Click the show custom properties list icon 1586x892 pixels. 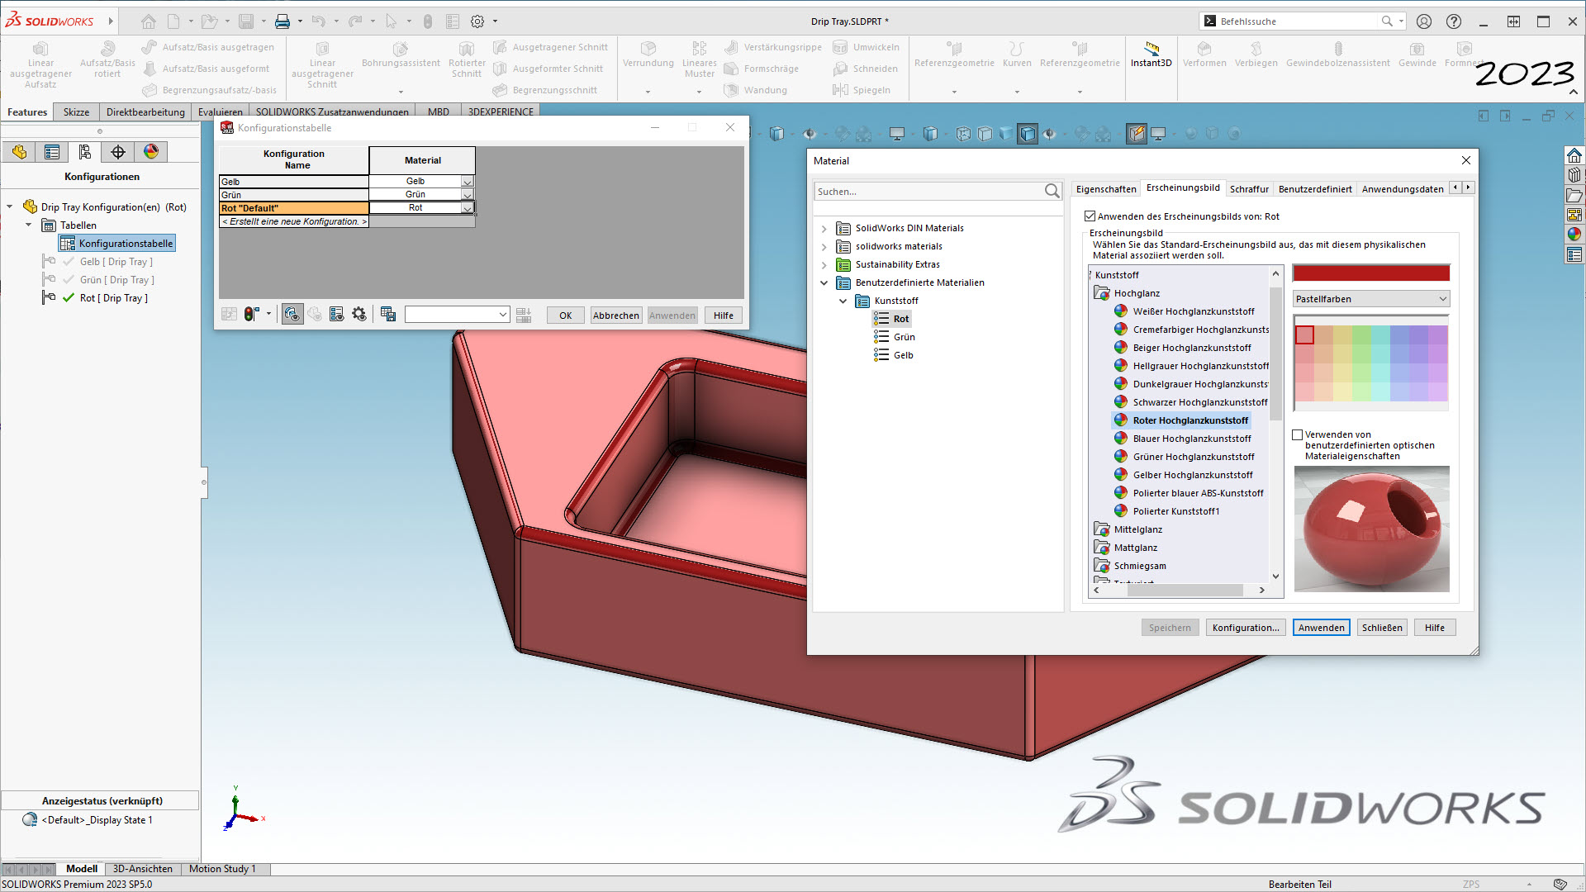pos(336,314)
